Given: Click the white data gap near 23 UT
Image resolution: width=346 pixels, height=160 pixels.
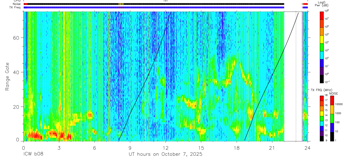Looking at the screenshot, I should coord(293,76).
